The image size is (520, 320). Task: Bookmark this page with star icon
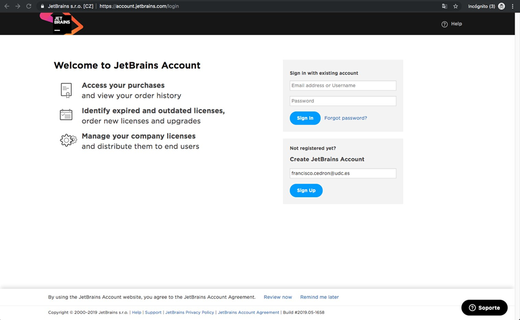pyautogui.click(x=455, y=7)
